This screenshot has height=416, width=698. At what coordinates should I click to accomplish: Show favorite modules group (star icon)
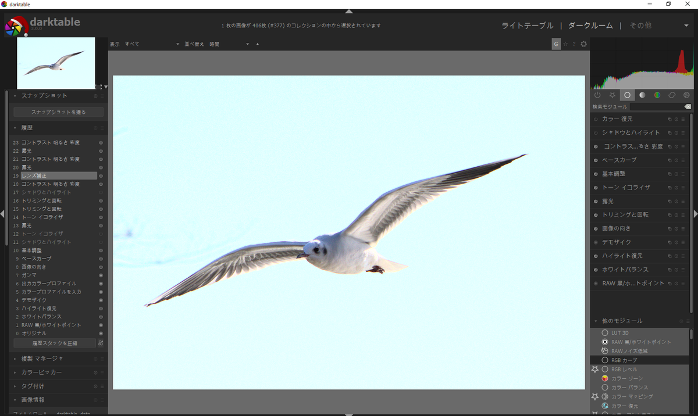[x=612, y=95]
